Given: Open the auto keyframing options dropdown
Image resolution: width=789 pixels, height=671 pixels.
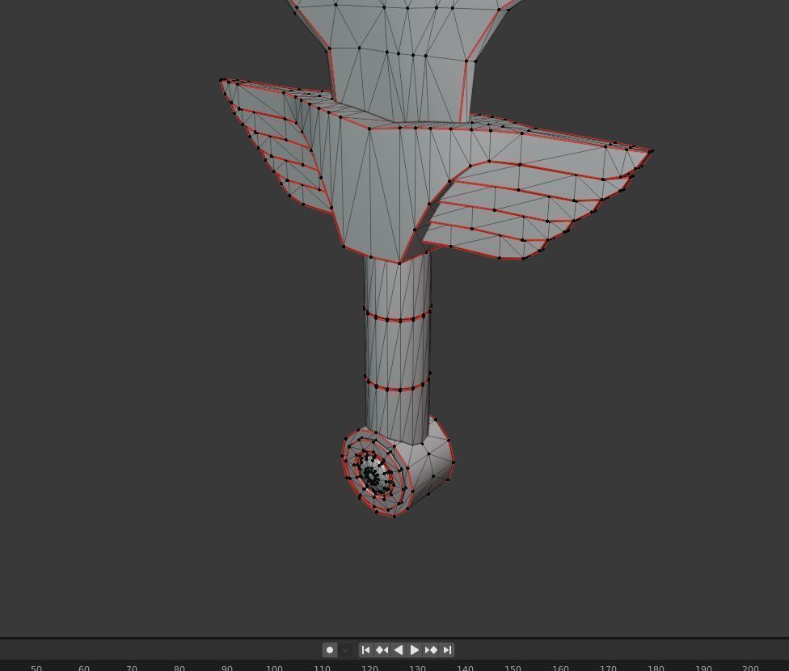Looking at the screenshot, I should click(x=345, y=650).
